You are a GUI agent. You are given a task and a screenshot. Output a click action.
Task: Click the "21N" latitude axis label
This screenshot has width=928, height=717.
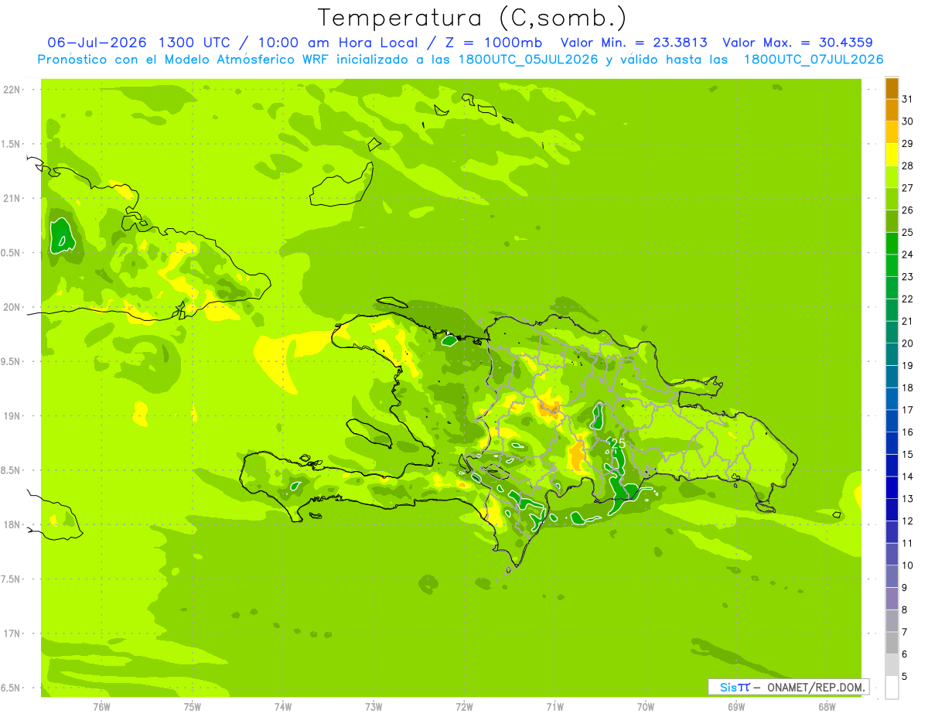pyautogui.click(x=12, y=199)
